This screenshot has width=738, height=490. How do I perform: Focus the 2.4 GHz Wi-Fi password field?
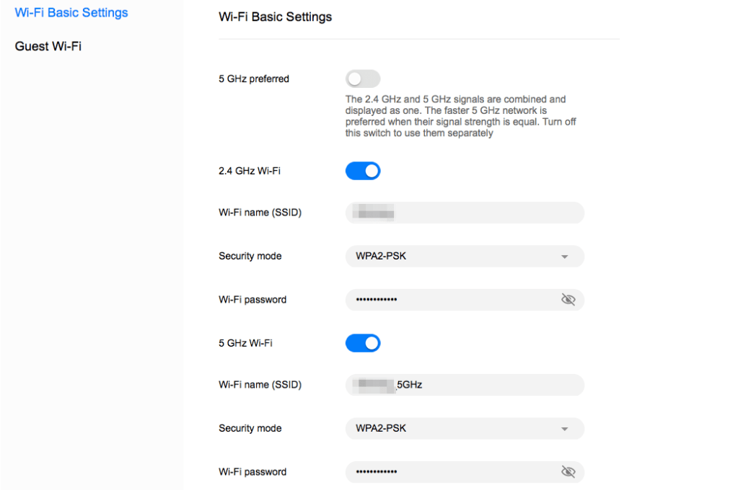[451, 300]
